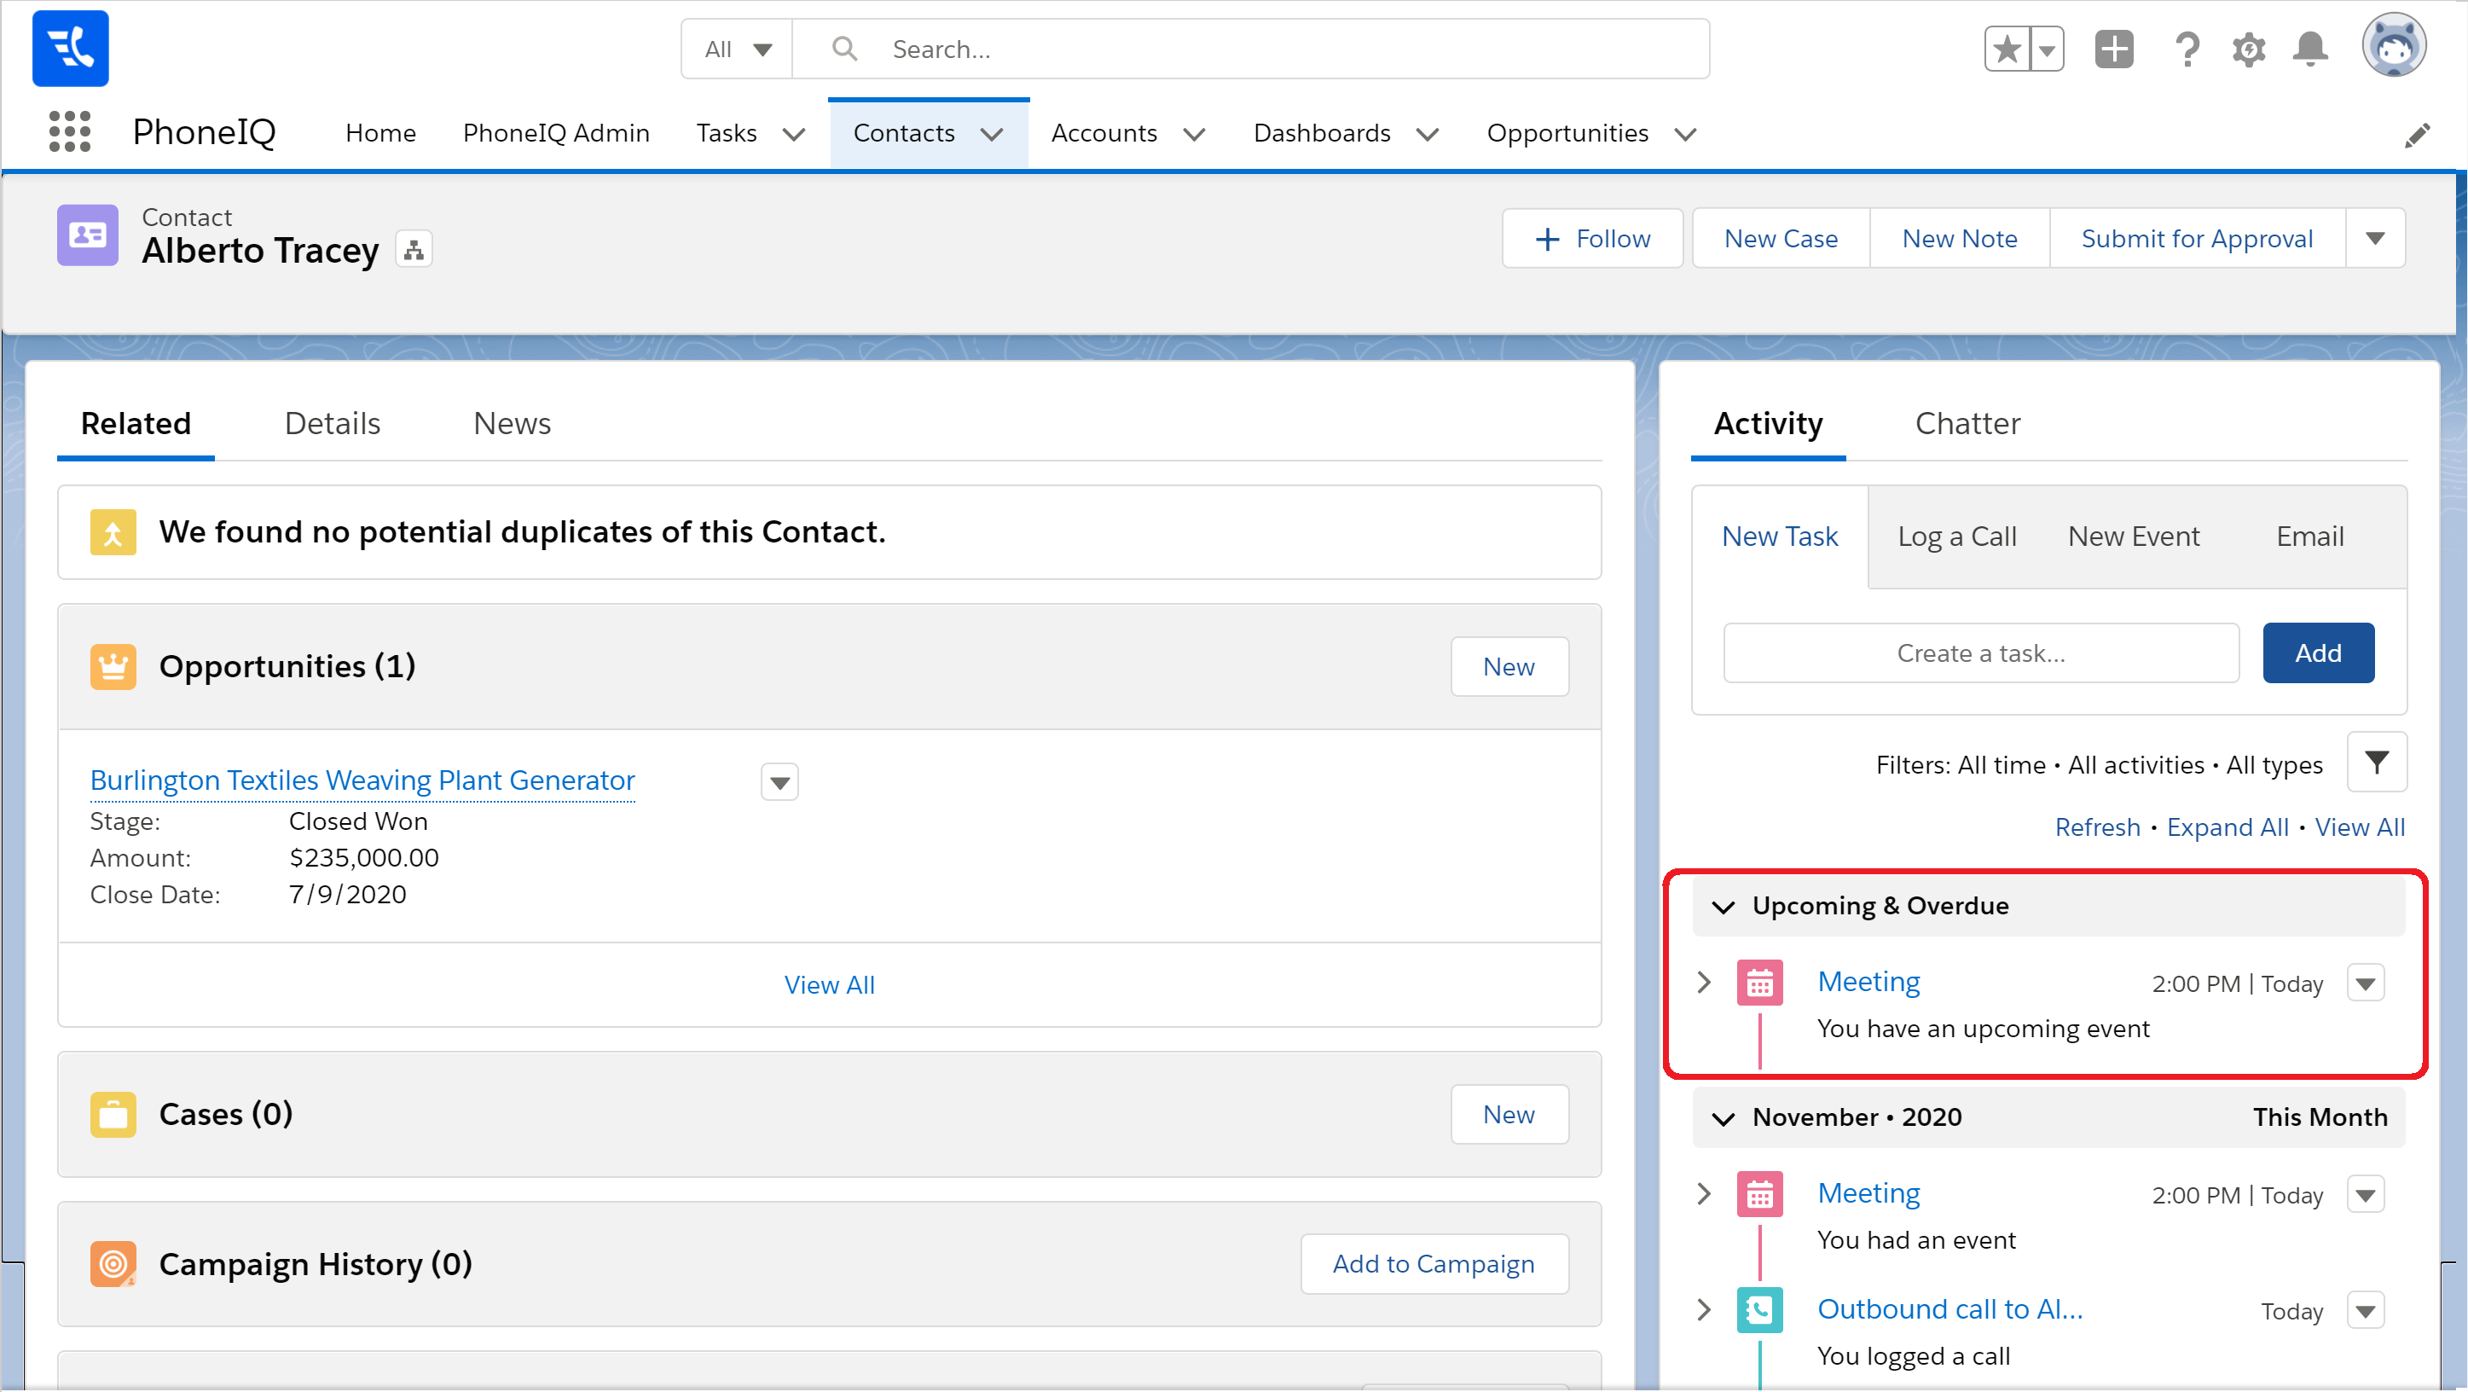Click the edit navigation pencil icon

[2417, 135]
